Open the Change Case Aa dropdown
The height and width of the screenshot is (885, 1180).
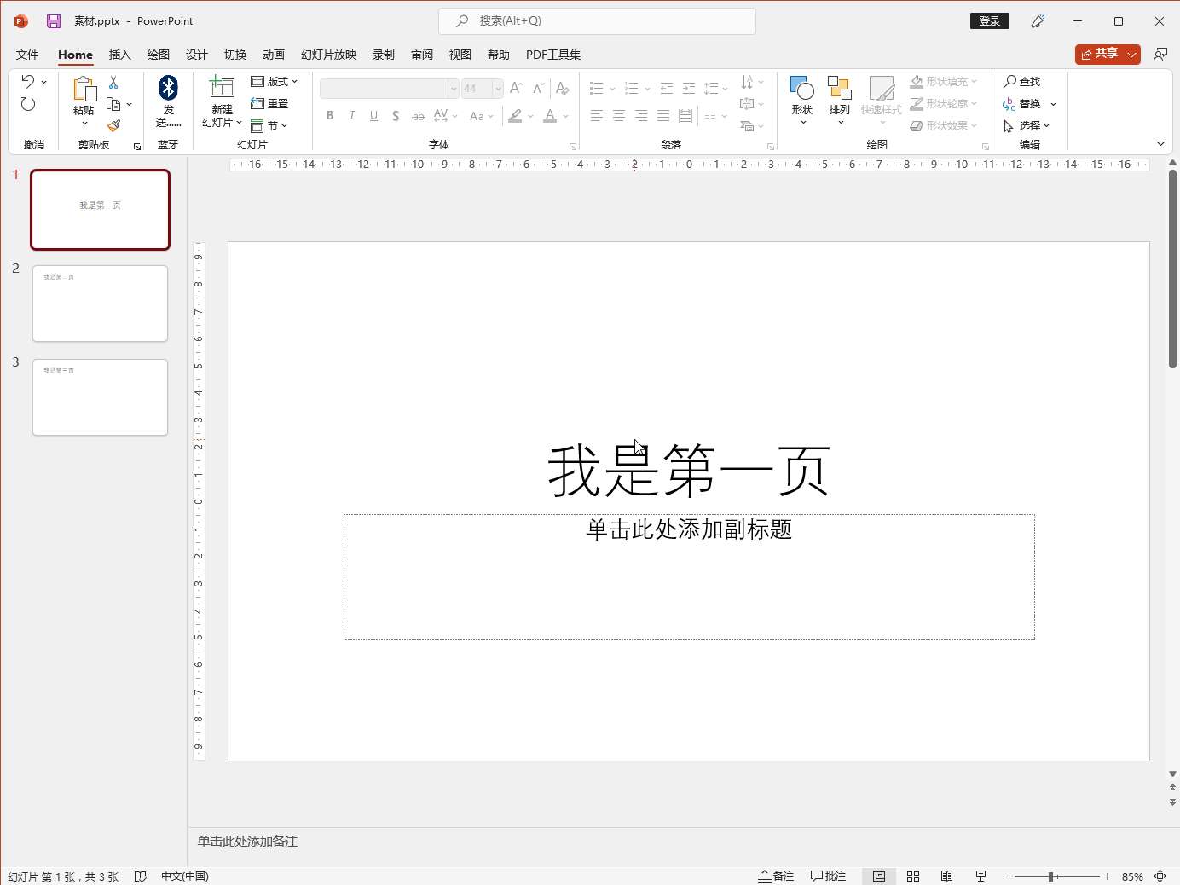pos(482,115)
